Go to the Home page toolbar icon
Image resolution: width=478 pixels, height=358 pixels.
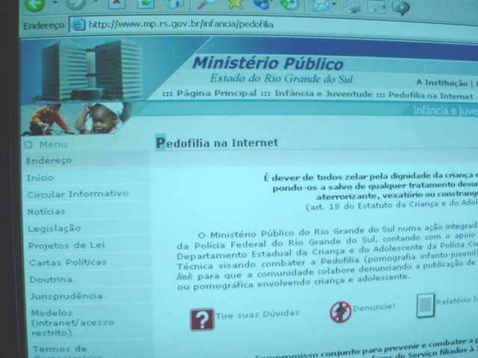click(174, 3)
